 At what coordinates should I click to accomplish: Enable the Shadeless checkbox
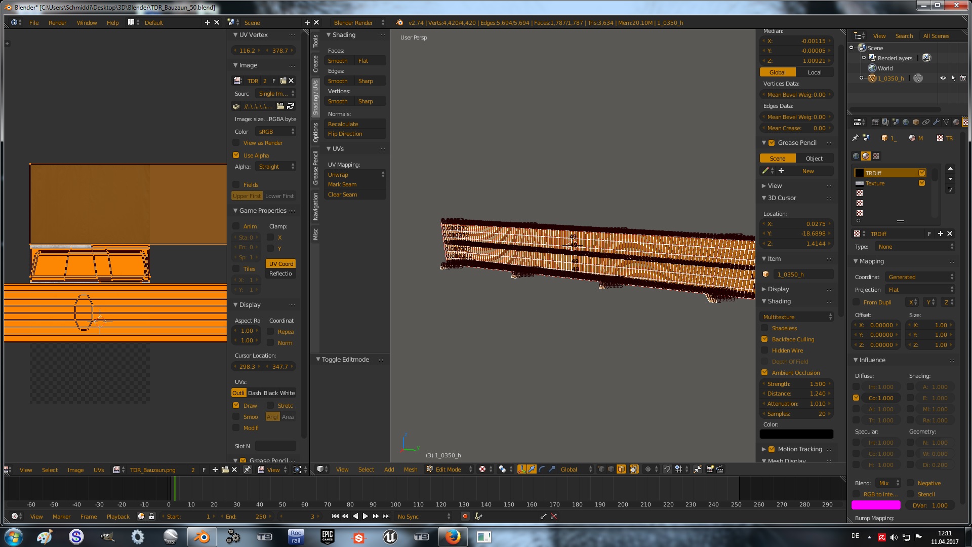pos(764,328)
